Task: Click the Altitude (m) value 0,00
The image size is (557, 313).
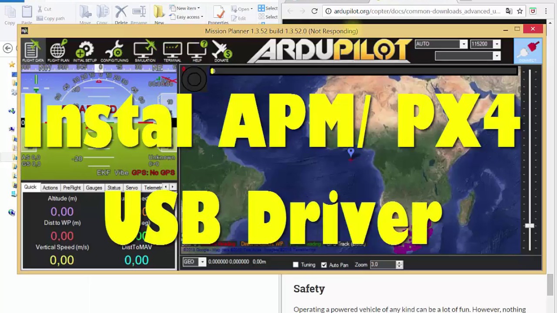Action: [x=62, y=212]
